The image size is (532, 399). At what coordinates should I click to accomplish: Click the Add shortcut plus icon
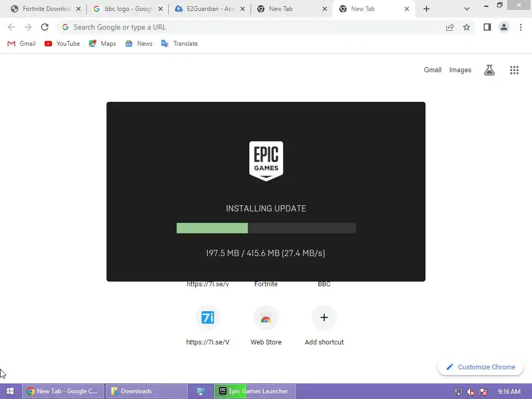coord(324,317)
